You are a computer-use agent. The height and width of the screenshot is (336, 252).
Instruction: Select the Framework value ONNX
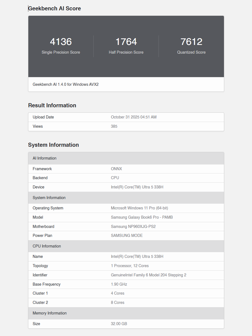point(116,169)
